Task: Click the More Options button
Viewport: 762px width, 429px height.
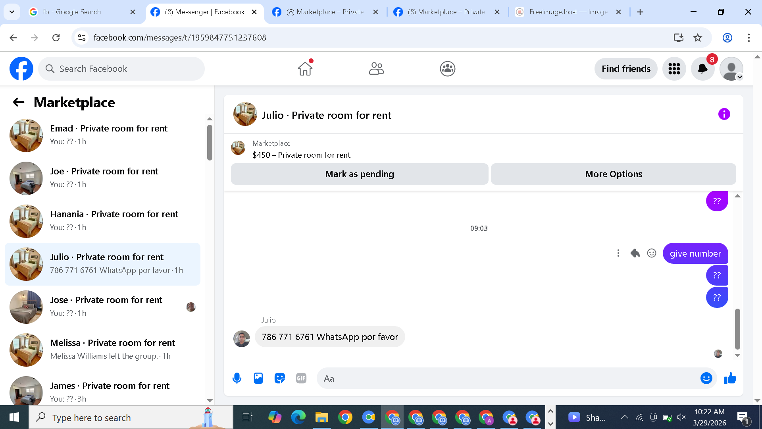Action: click(x=614, y=174)
